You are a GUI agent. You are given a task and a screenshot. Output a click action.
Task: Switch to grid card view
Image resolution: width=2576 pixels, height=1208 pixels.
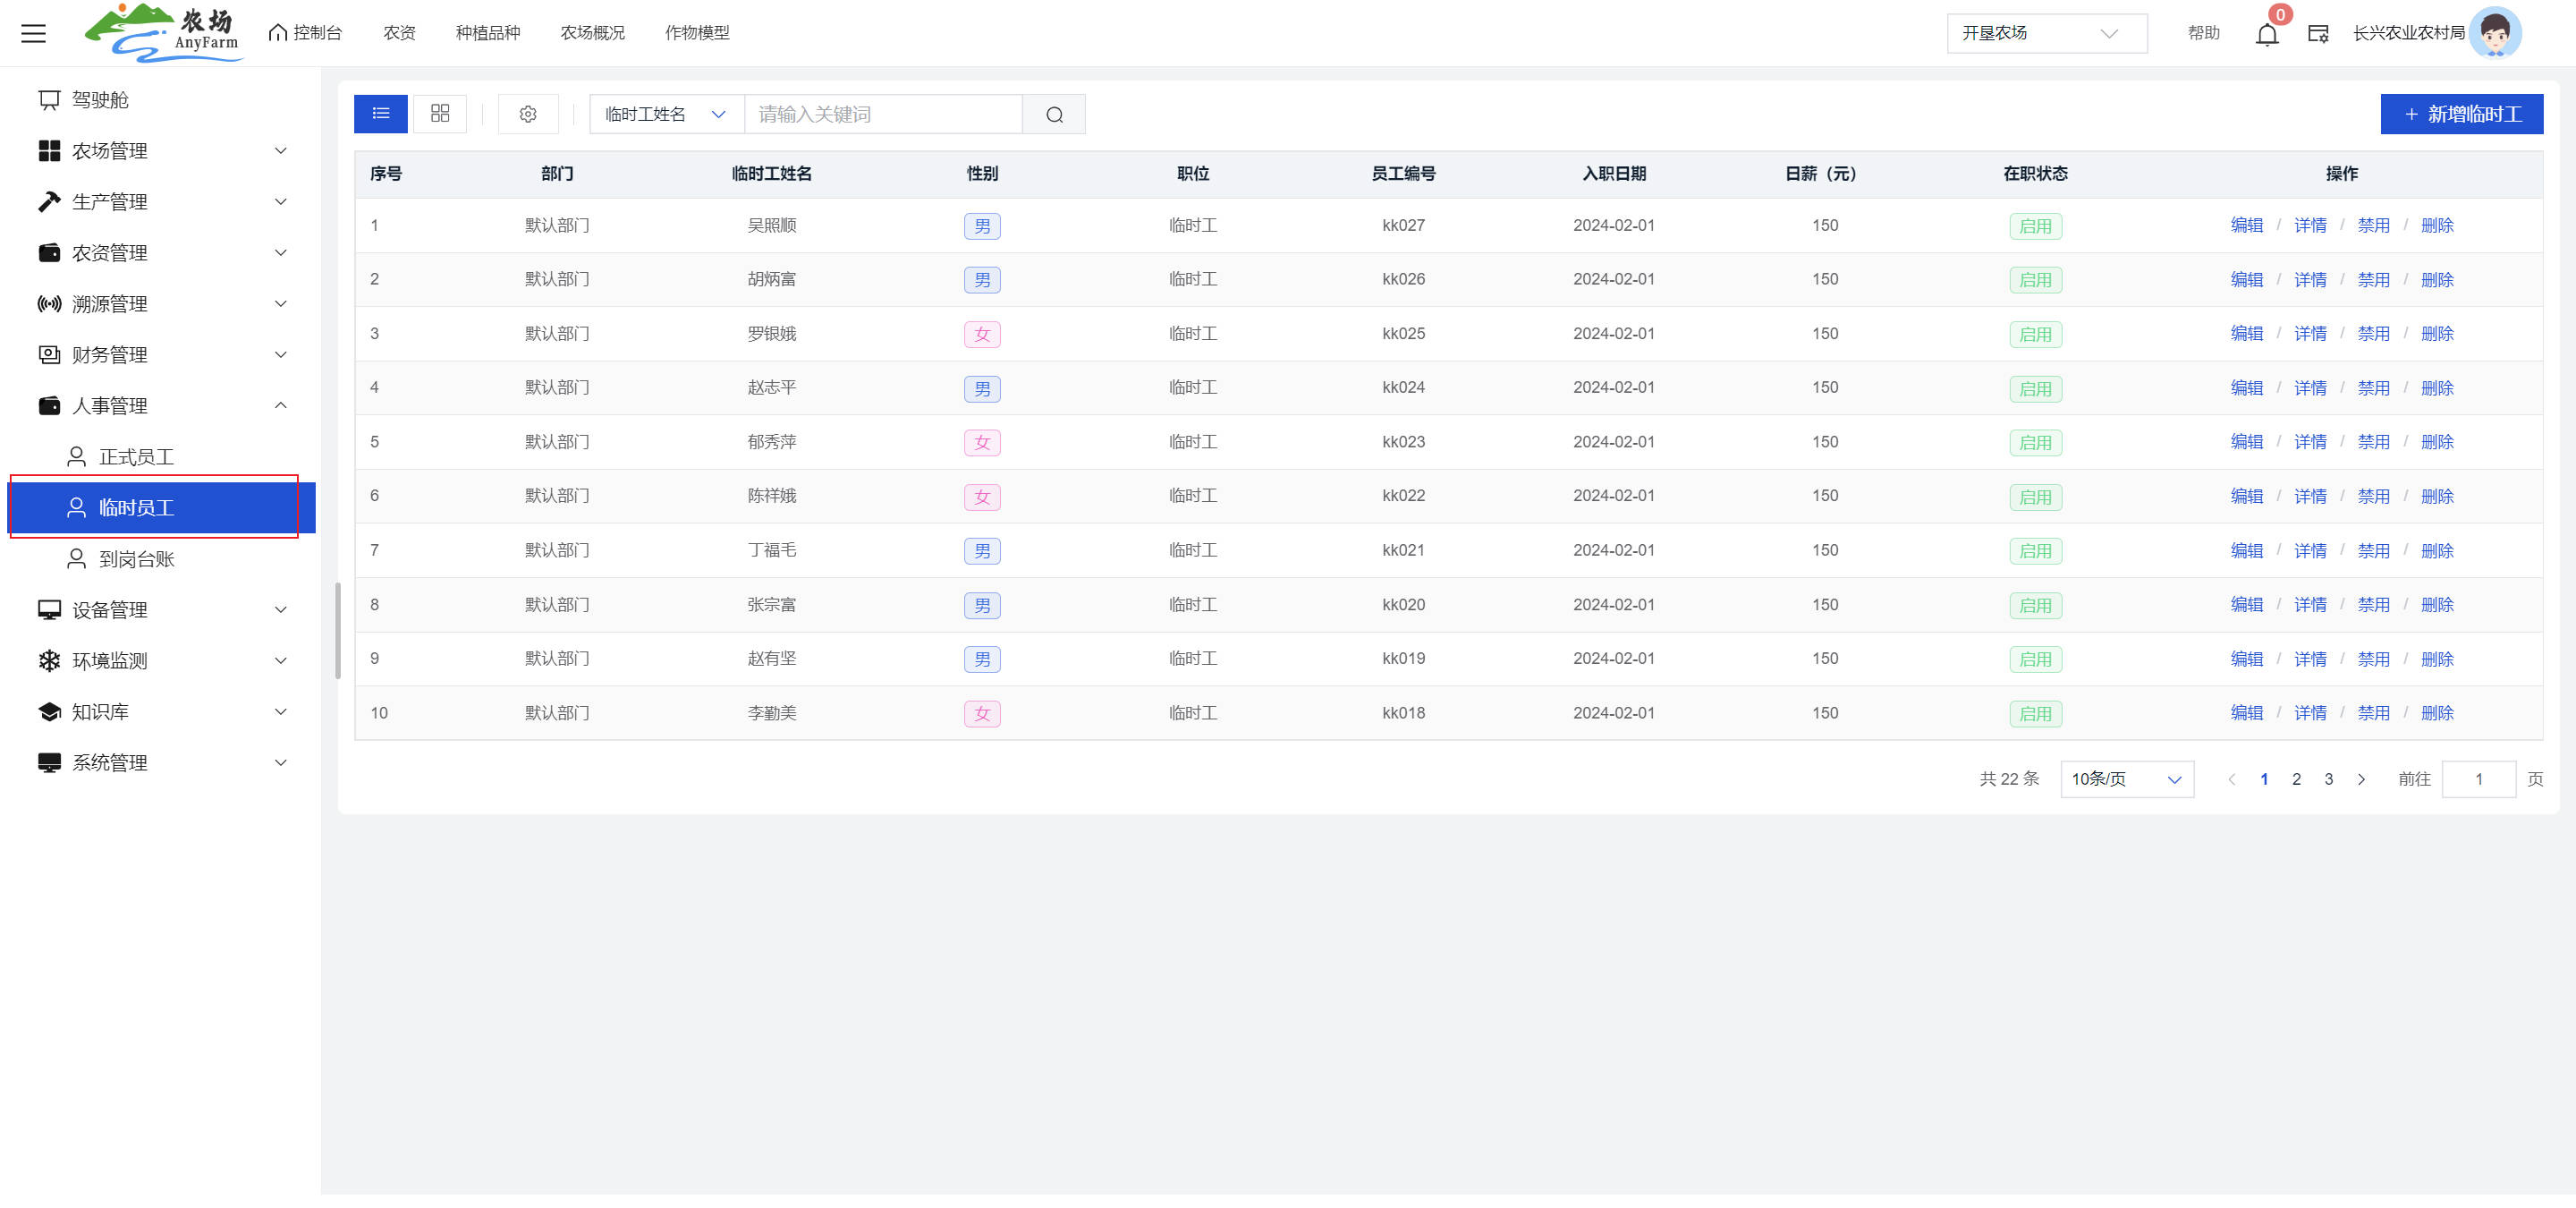click(x=440, y=114)
